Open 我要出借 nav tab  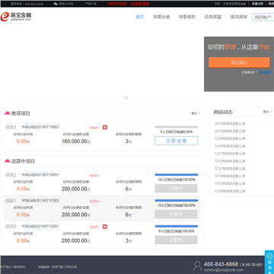coord(161,17)
